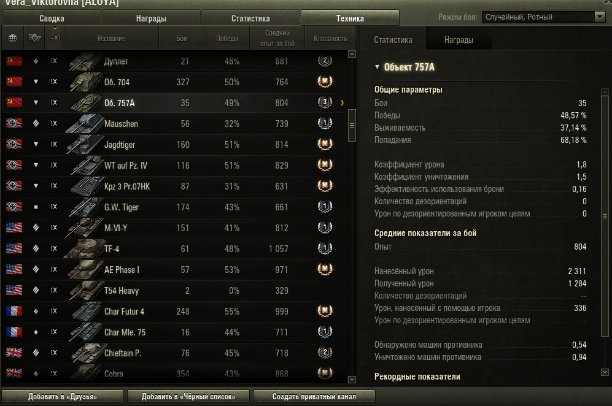
Task: Click mastery badge icon for Jagdtiger
Action: 325,144
